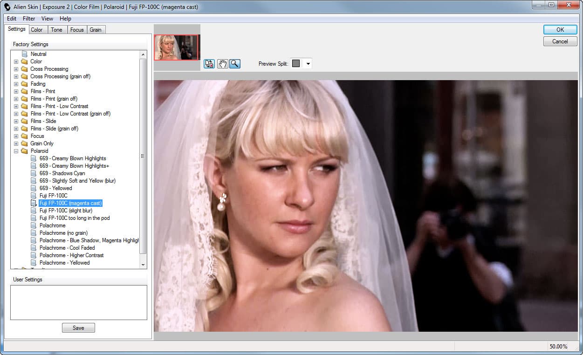Click the Alien Skin title bar icon
The image size is (583, 355).
click(x=7, y=7)
